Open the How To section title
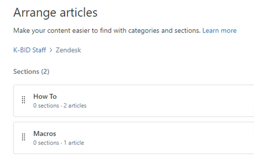254x155 pixels. tap(45, 96)
